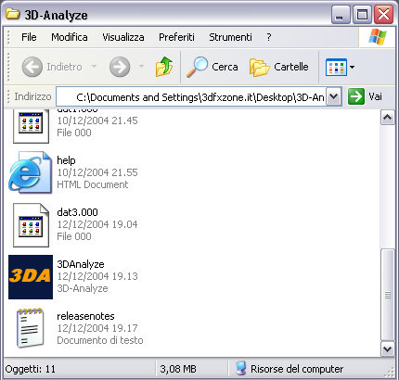Click the window resize grip corner

click(390, 372)
